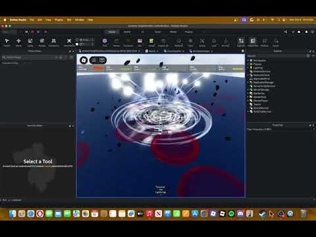Click the red ability cooldown bar
The image size is (316, 237).
[98, 68]
